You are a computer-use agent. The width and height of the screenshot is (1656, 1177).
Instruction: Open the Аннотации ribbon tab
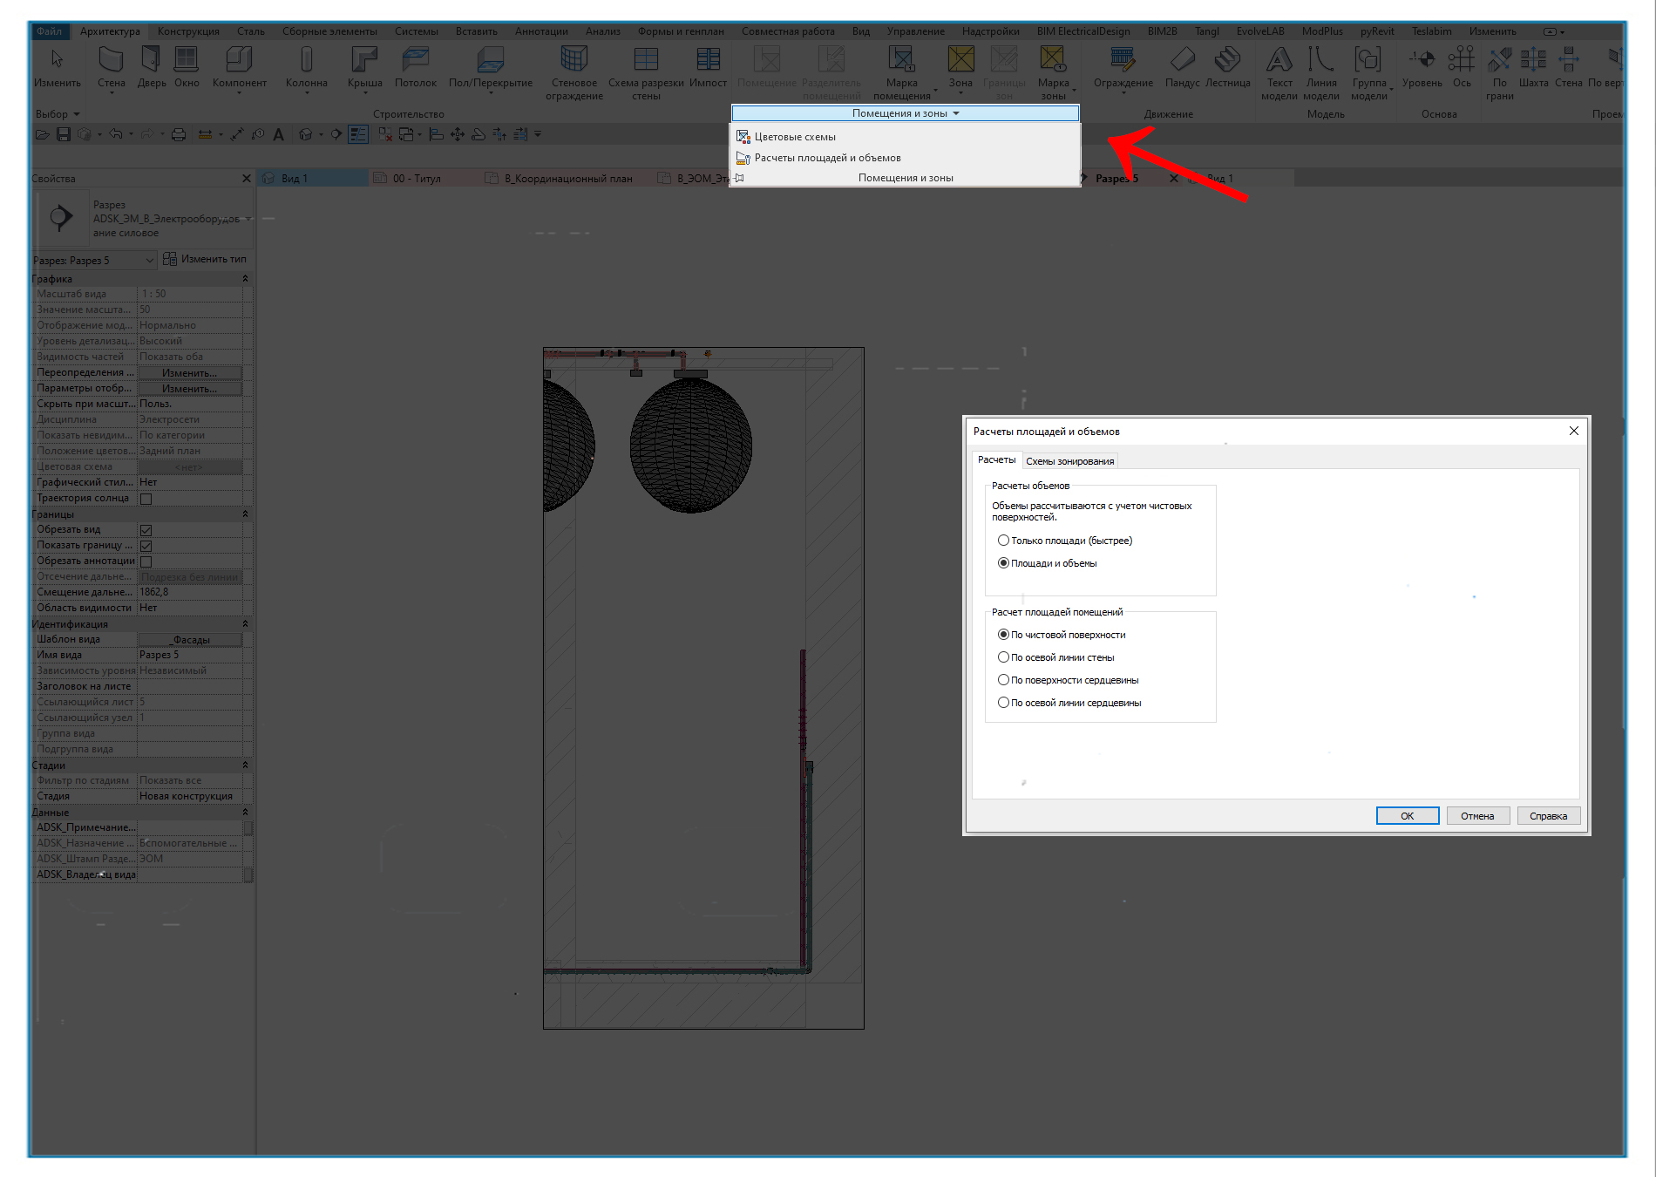[541, 31]
